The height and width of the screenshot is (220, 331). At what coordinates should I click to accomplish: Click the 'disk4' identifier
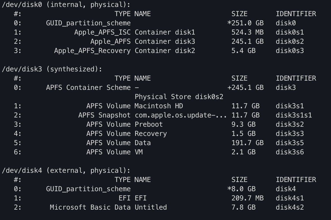click(286, 189)
